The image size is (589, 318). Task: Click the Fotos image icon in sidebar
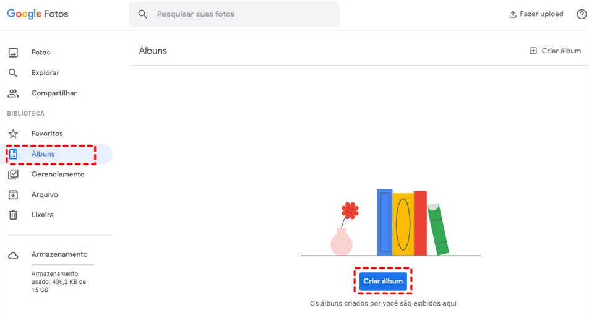[x=13, y=53]
